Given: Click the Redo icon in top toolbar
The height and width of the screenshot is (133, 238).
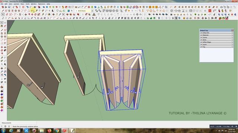Looking at the screenshot, I should pos(31,7).
